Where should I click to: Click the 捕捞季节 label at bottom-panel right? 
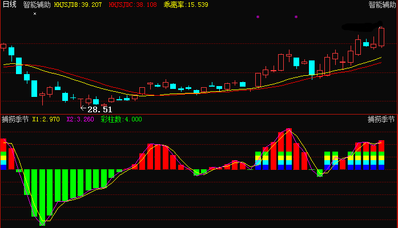point(381,119)
